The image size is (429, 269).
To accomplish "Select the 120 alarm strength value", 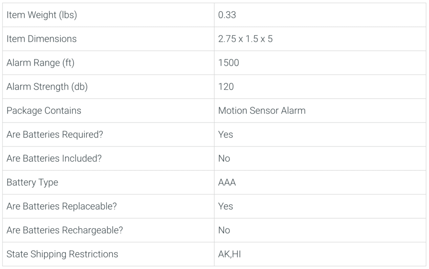I will point(226,87).
